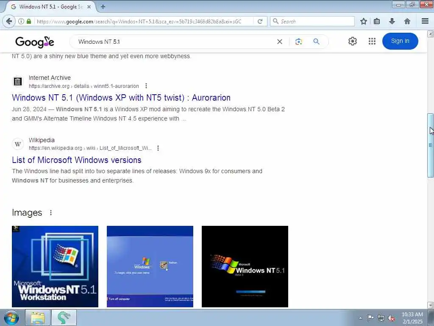Click the green secure connection padlock
This screenshot has width=434, height=326.
tap(29, 21)
